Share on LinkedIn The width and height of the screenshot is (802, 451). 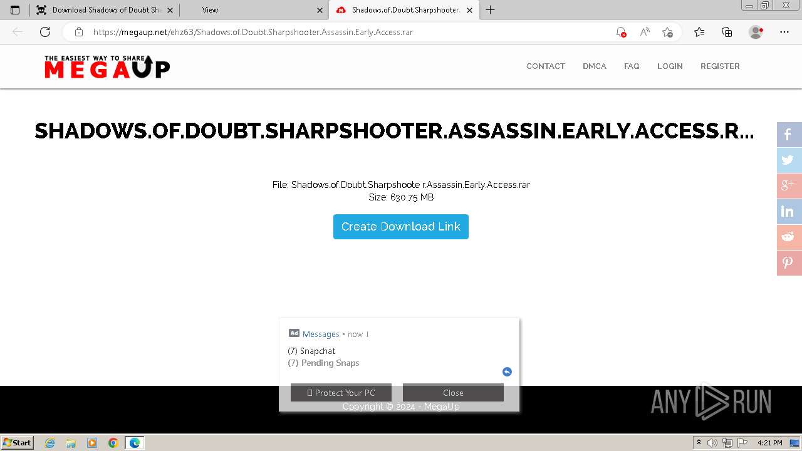click(x=789, y=212)
